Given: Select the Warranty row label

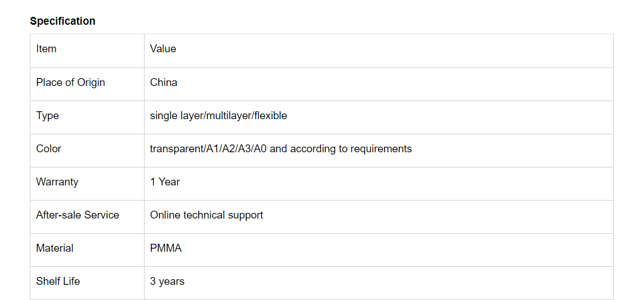Looking at the screenshot, I should click(x=57, y=182).
